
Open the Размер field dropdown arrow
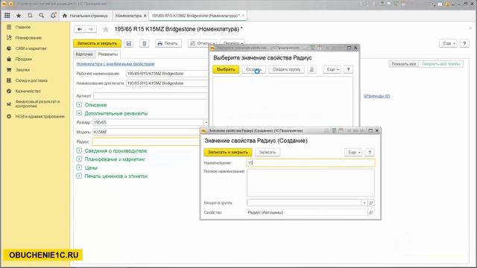pyautogui.click(x=206, y=122)
